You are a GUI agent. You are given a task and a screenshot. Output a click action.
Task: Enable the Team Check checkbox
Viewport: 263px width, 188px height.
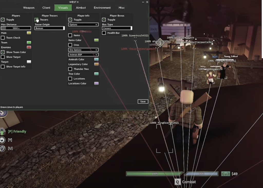pyautogui.click(x=3, y=38)
